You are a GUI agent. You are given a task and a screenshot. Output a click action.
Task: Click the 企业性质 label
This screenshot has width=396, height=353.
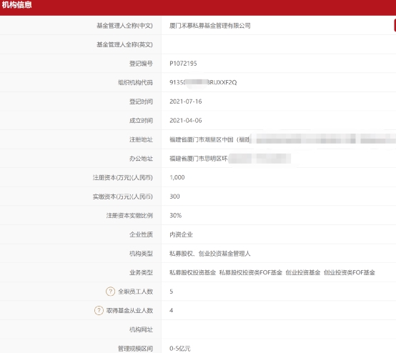coord(142,234)
